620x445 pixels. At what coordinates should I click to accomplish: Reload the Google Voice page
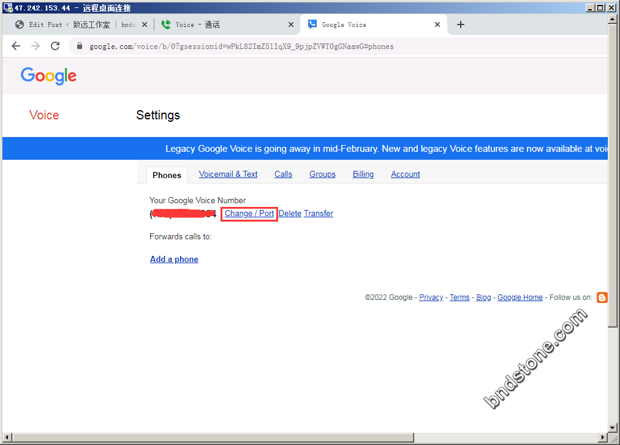pyautogui.click(x=55, y=47)
